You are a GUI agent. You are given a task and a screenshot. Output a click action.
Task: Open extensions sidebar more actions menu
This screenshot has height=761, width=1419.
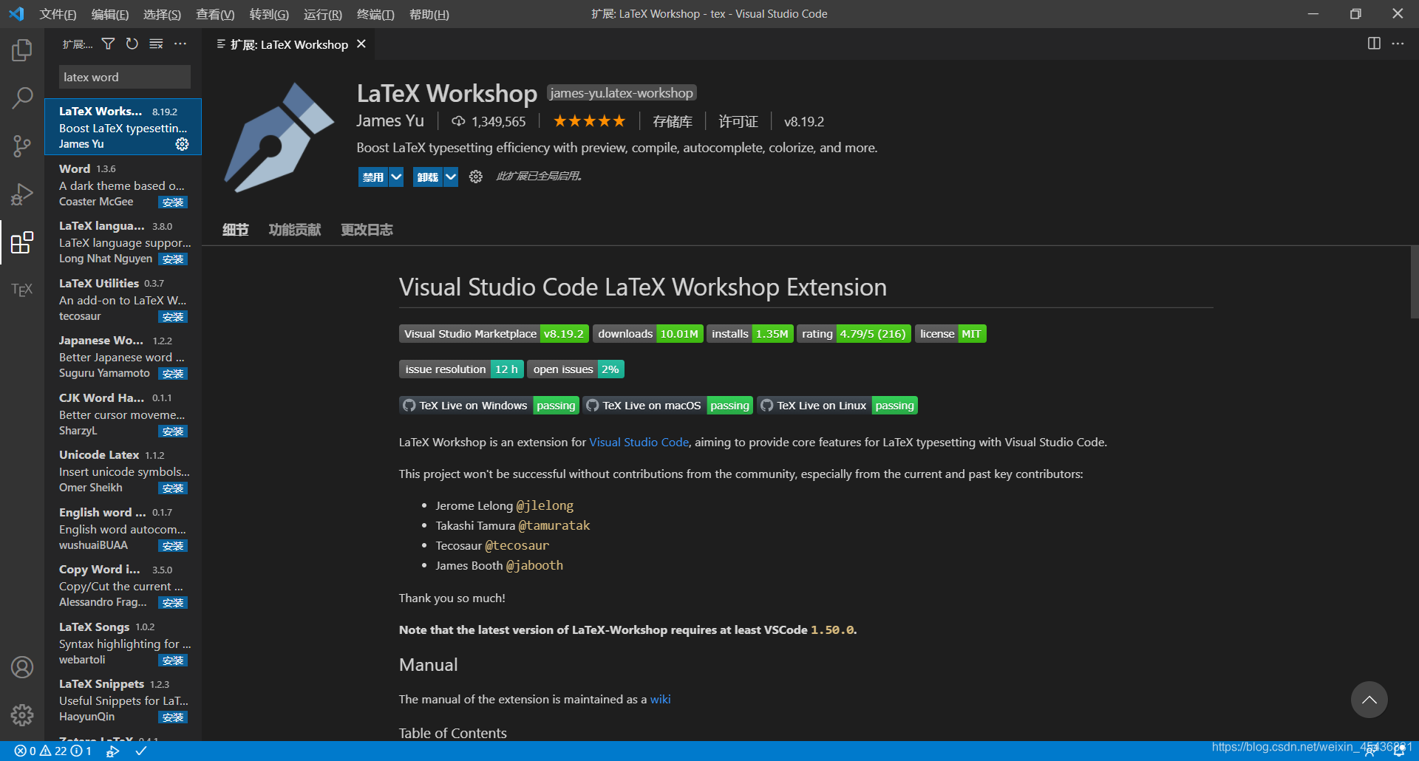(180, 44)
